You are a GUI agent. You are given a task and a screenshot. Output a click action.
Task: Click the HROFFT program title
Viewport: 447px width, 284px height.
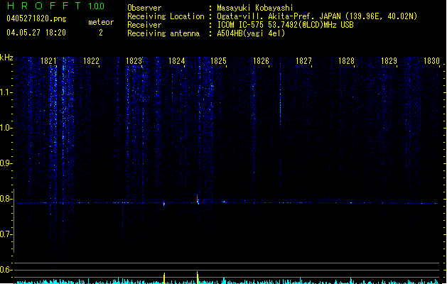[44, 6]
